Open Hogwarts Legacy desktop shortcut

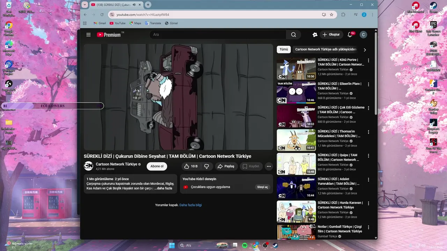tap(433, 126)
